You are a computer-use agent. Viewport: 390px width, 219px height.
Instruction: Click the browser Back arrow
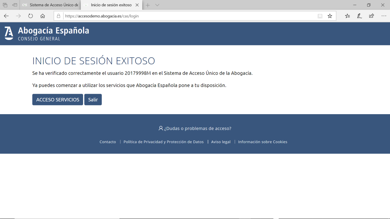coord(6,16)
